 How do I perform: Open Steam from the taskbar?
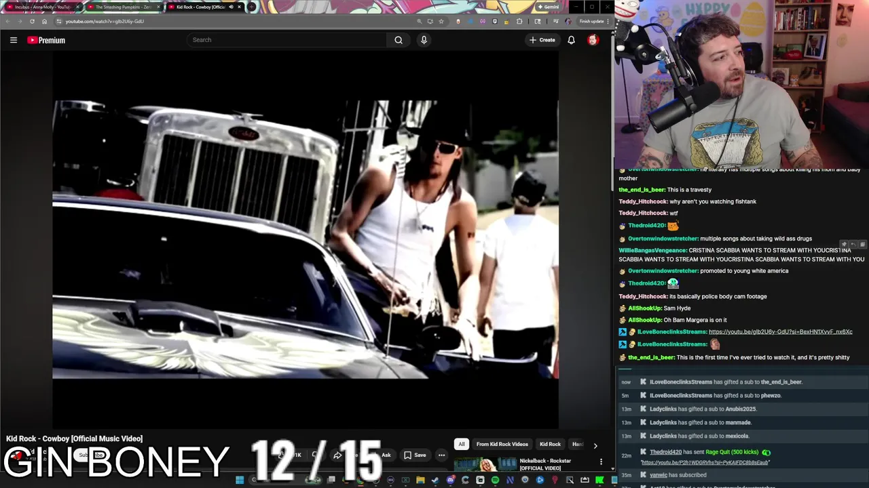pyautogui.click(x=435, y=481)
